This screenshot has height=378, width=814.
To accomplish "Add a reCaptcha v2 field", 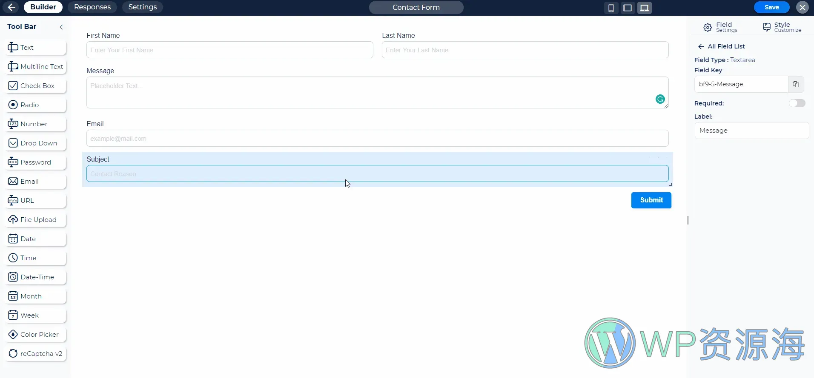I will click(x=37, y=354).
